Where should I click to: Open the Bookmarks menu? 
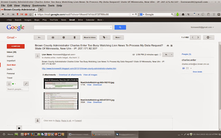click(x=39, y=6)
